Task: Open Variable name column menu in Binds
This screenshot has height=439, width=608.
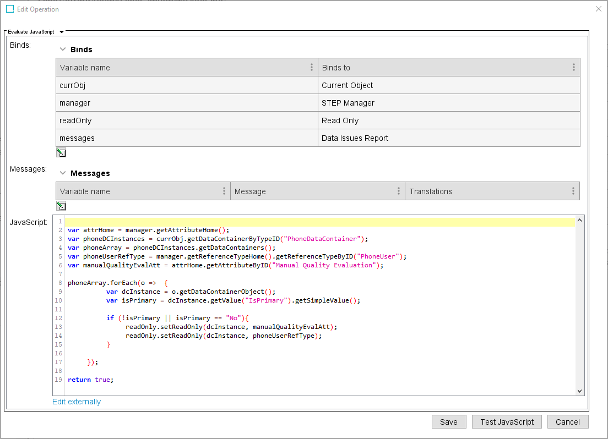Action: coord(312,68)
